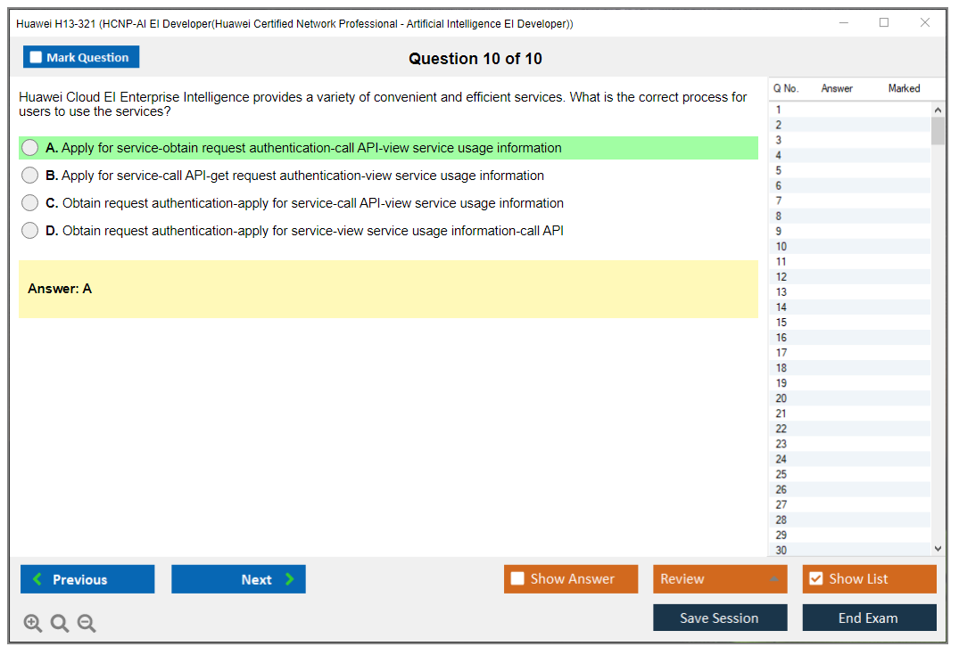Click the green left arrow on Previous
Viewport: 959px width, 655px height.
click(37, 579)
